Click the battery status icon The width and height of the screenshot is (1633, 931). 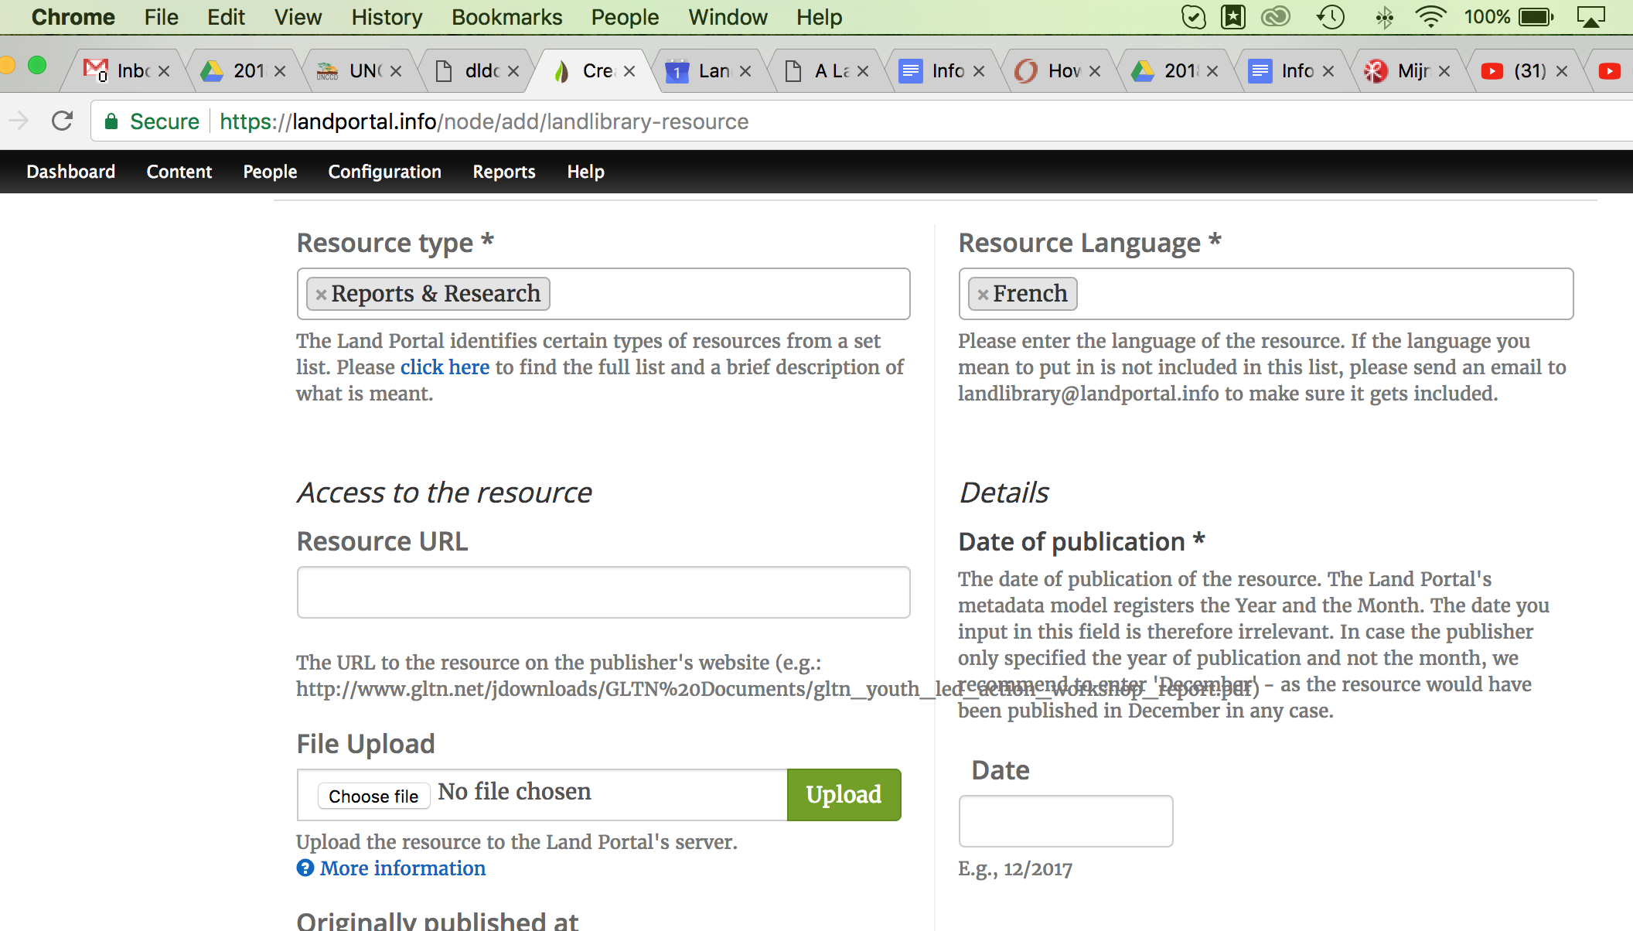pos(1536,17)
